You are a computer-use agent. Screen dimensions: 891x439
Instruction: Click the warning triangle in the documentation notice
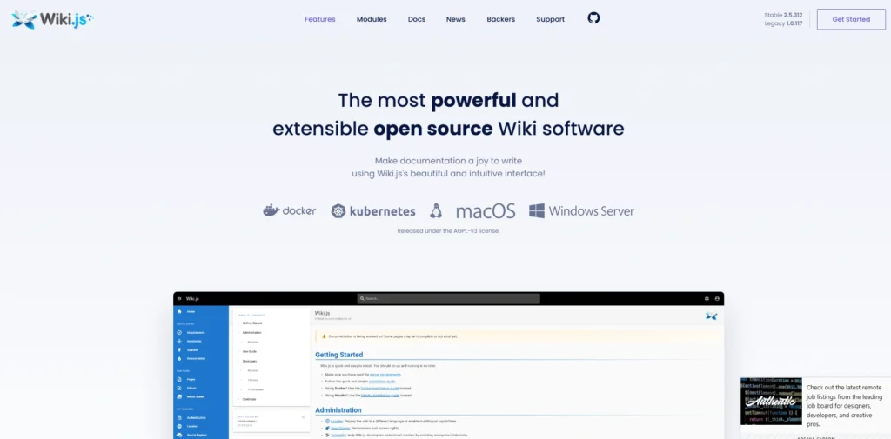pos(324,336)
